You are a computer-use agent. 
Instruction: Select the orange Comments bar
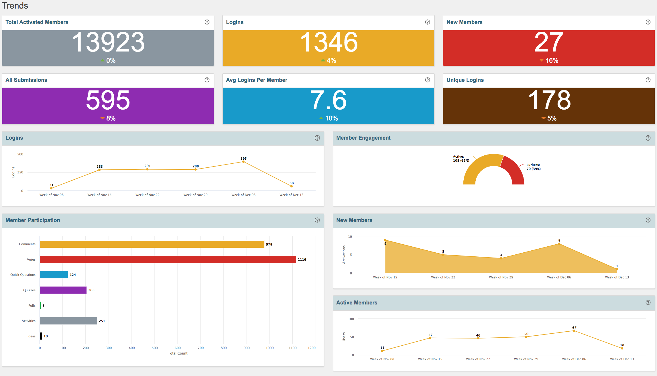pyautogui.click(x=152, y=244)
